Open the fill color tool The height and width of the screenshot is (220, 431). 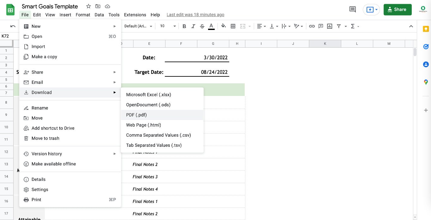(x=223, y=26)
